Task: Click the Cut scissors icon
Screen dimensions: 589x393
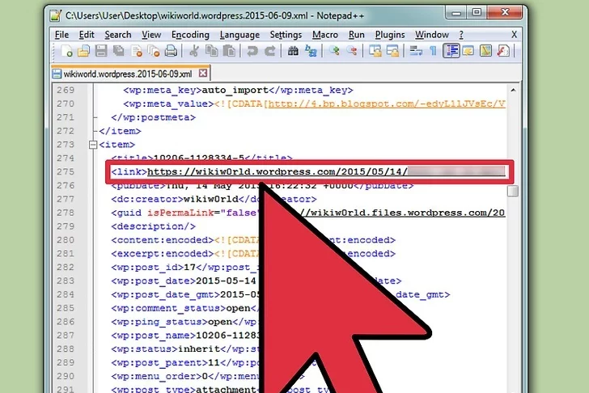Action: point(194,51)
